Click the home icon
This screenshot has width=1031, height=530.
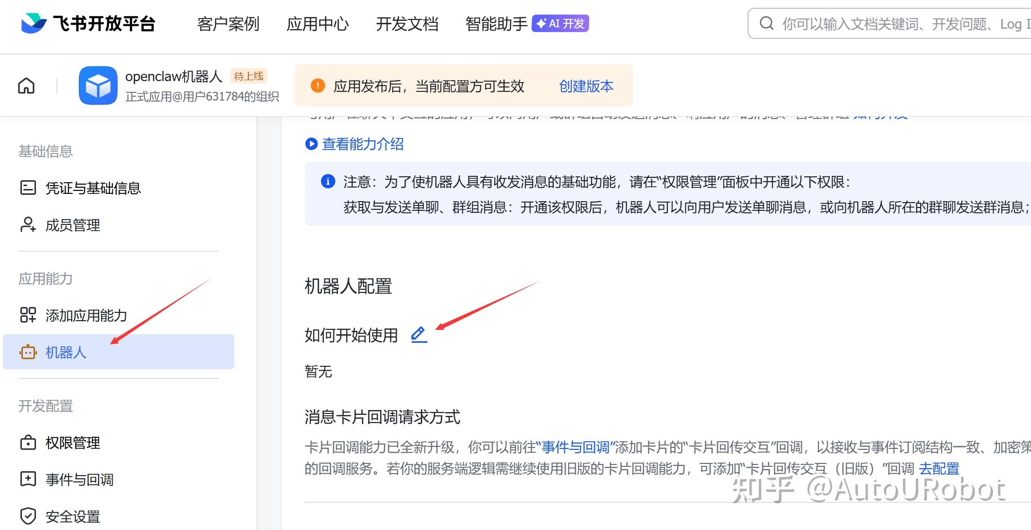click(26, 86)
